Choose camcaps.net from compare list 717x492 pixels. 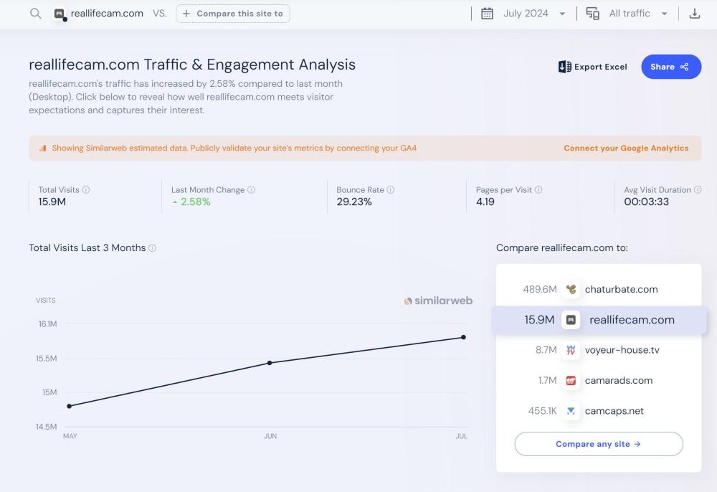[x=614, y=411]
